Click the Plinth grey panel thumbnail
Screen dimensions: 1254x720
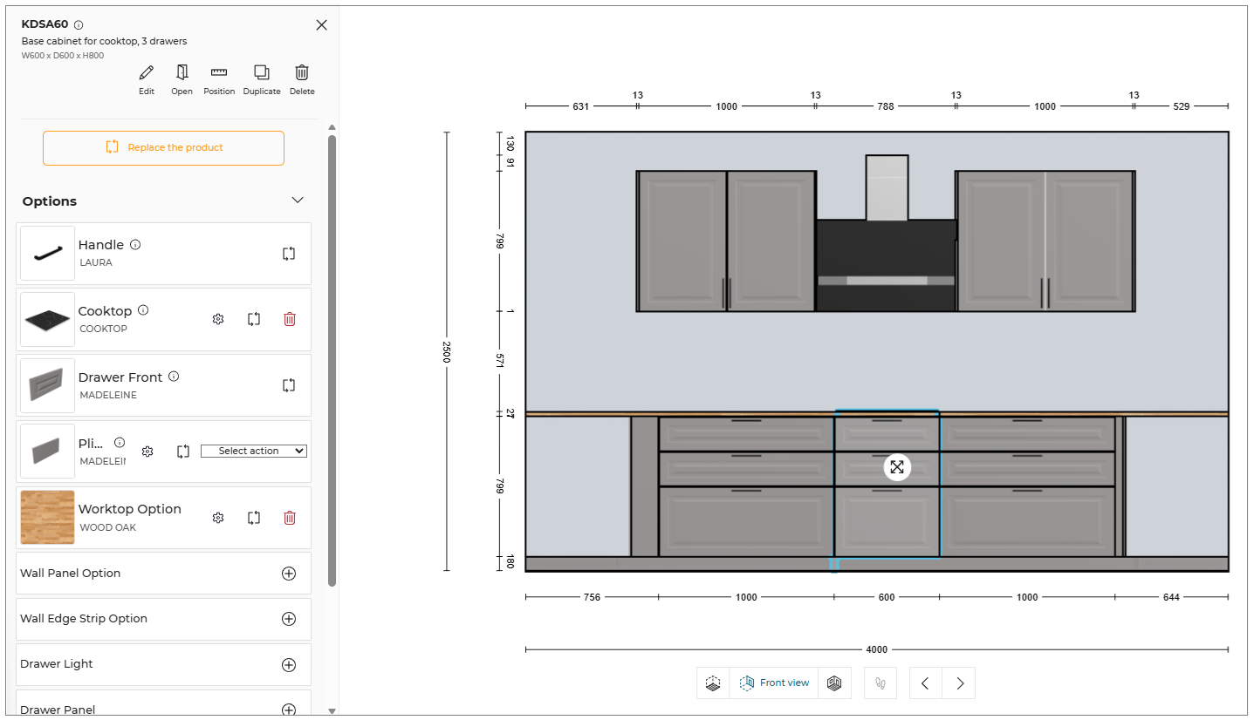click(x=47, y=452)
